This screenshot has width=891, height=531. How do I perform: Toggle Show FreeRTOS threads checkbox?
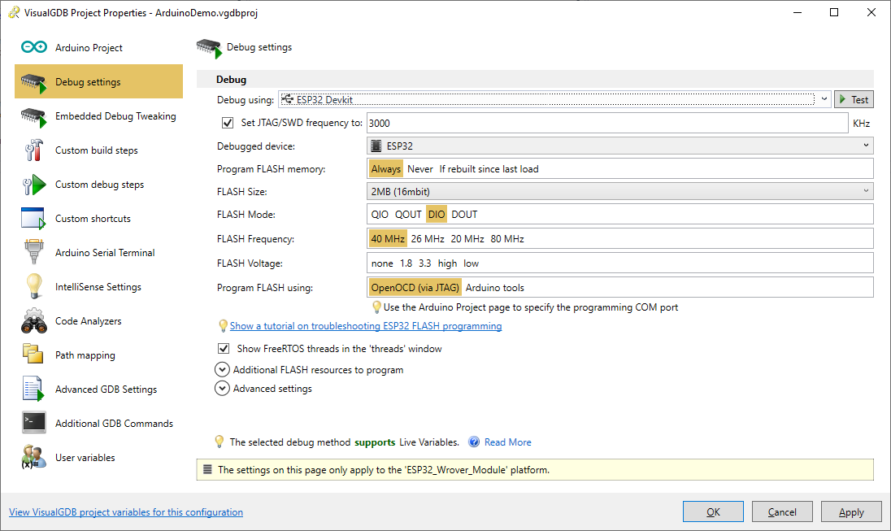(x=224, y=349)
